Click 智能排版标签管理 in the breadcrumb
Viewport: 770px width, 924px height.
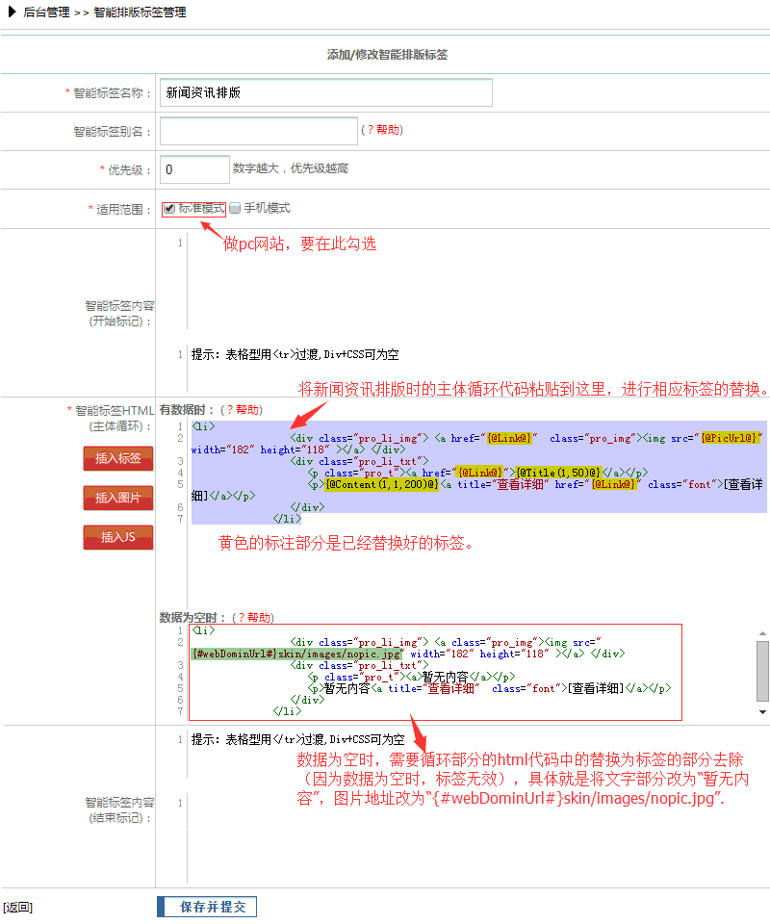pyautogui.click(x=140, y=13)
